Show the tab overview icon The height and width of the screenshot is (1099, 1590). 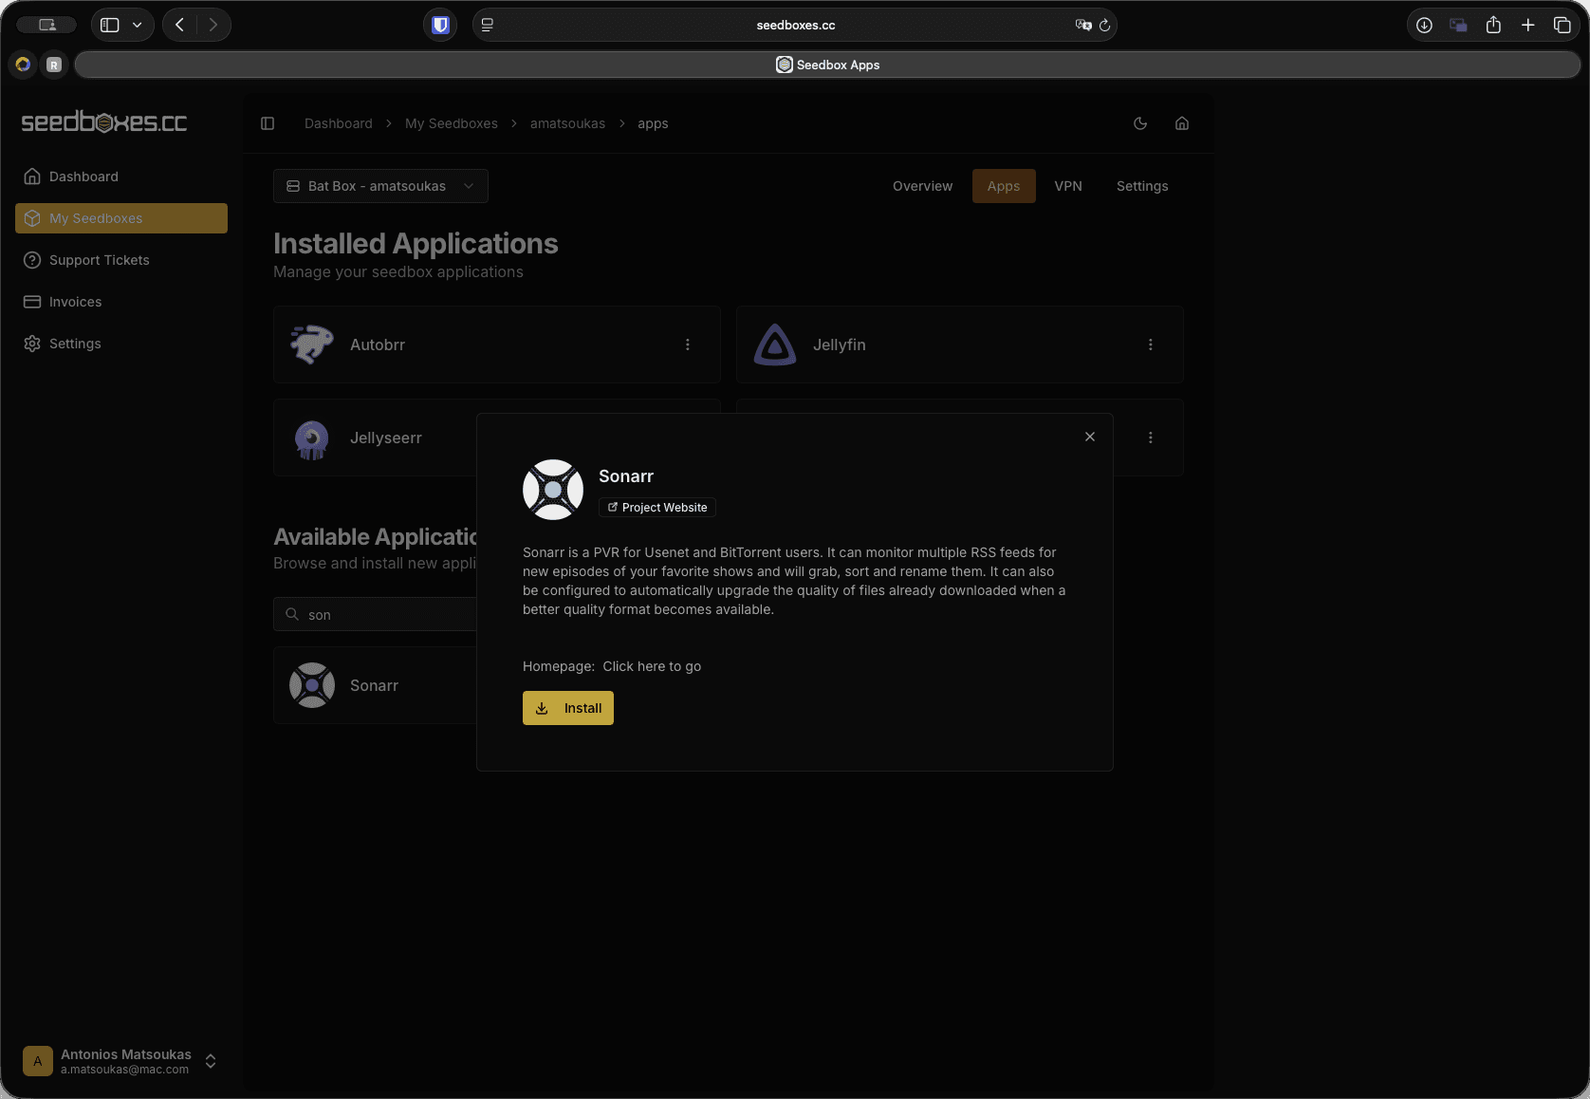click(1562, 25)
